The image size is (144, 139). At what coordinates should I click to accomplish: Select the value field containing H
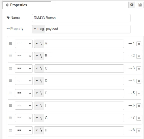84,130
